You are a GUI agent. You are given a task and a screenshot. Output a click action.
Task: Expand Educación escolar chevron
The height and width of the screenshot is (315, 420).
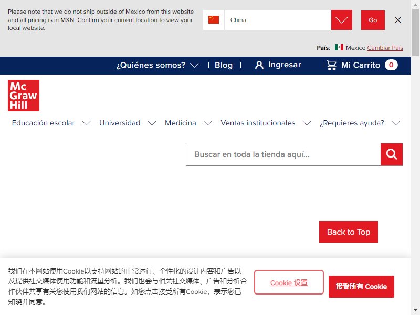pyautogui.click(x=86, y=123)
